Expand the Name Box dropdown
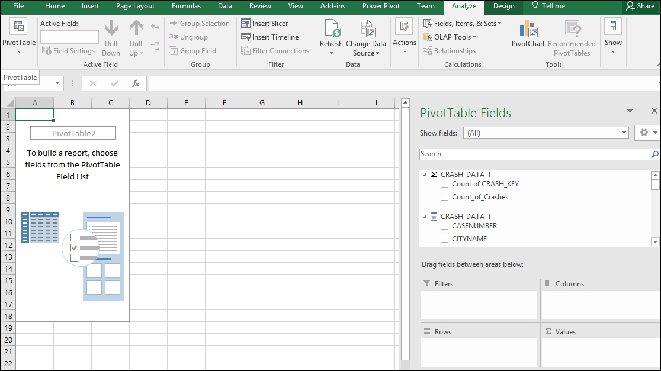661x371 pixels. pyautogui.click(x=57, y=83)
